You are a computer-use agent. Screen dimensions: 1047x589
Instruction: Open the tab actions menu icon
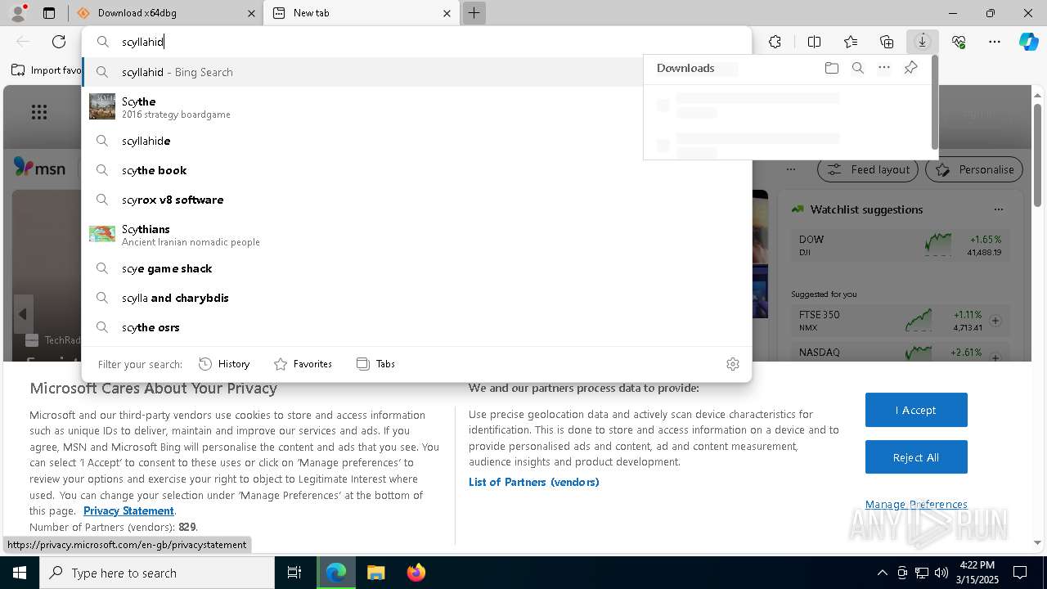point(49,13)
